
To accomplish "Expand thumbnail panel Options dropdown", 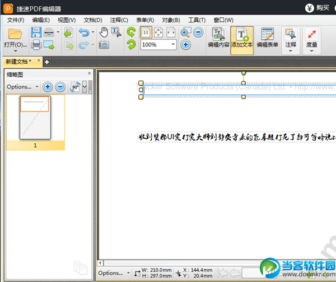I will click(22, 87).
